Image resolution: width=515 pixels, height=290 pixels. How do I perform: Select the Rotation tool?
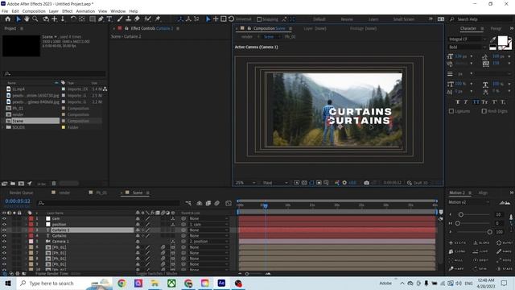pos(73,19)
